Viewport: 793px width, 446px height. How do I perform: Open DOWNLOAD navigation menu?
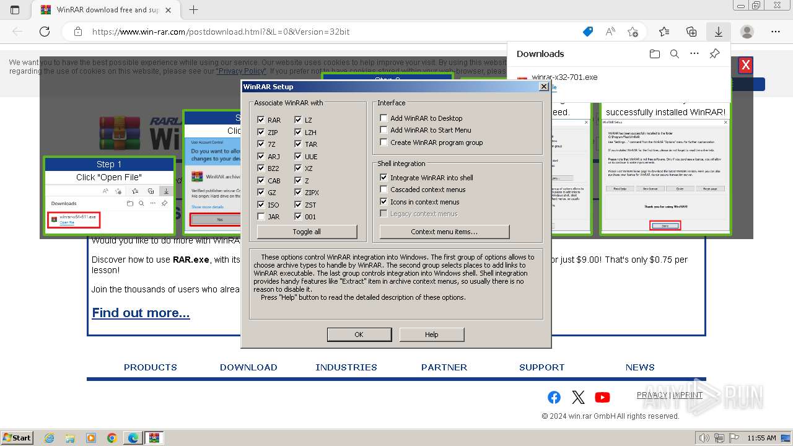tap(248, 367)
